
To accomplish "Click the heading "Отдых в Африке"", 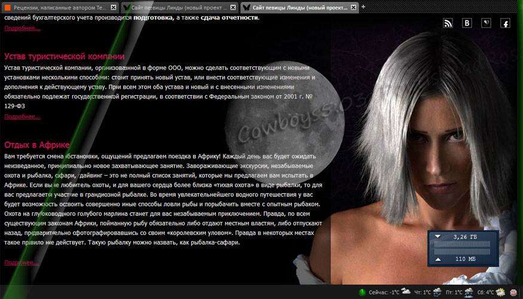I will [37, 145].
